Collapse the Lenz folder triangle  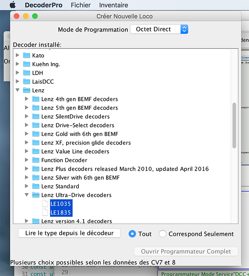tap(18, 90)
